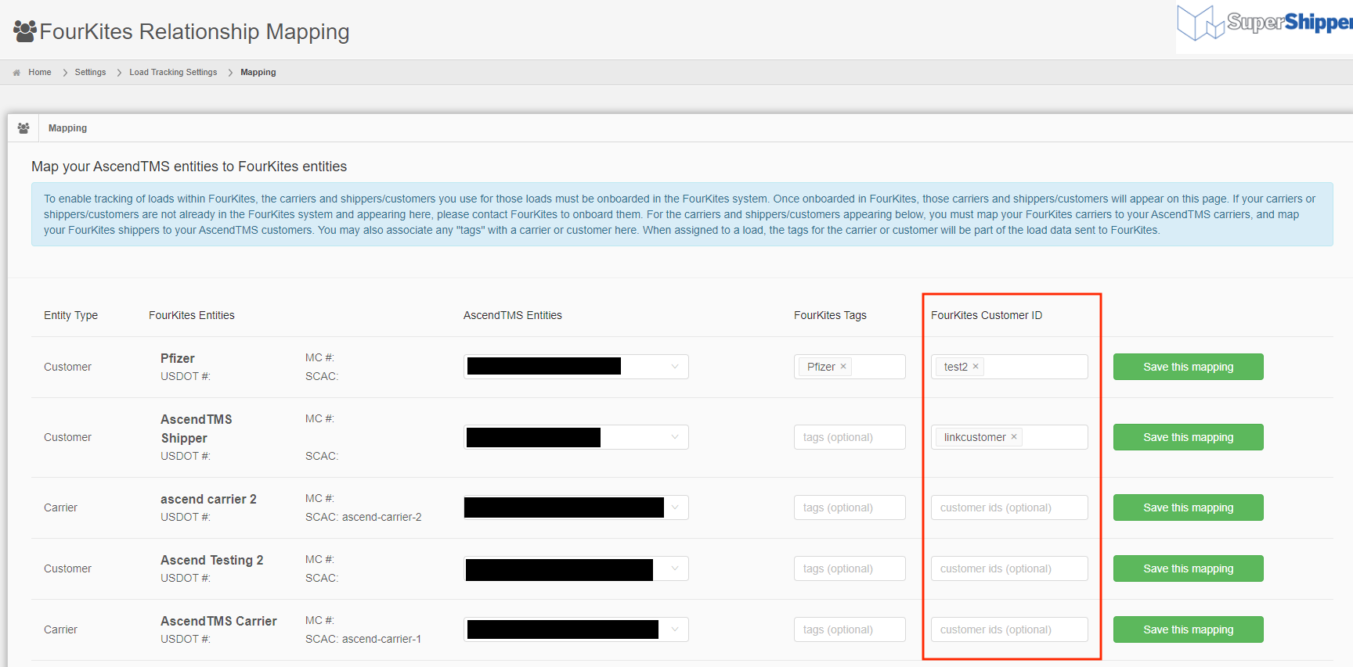Save the ascend carrier 2 mapping
The image size is (1353, 667).
(1189, 507)
